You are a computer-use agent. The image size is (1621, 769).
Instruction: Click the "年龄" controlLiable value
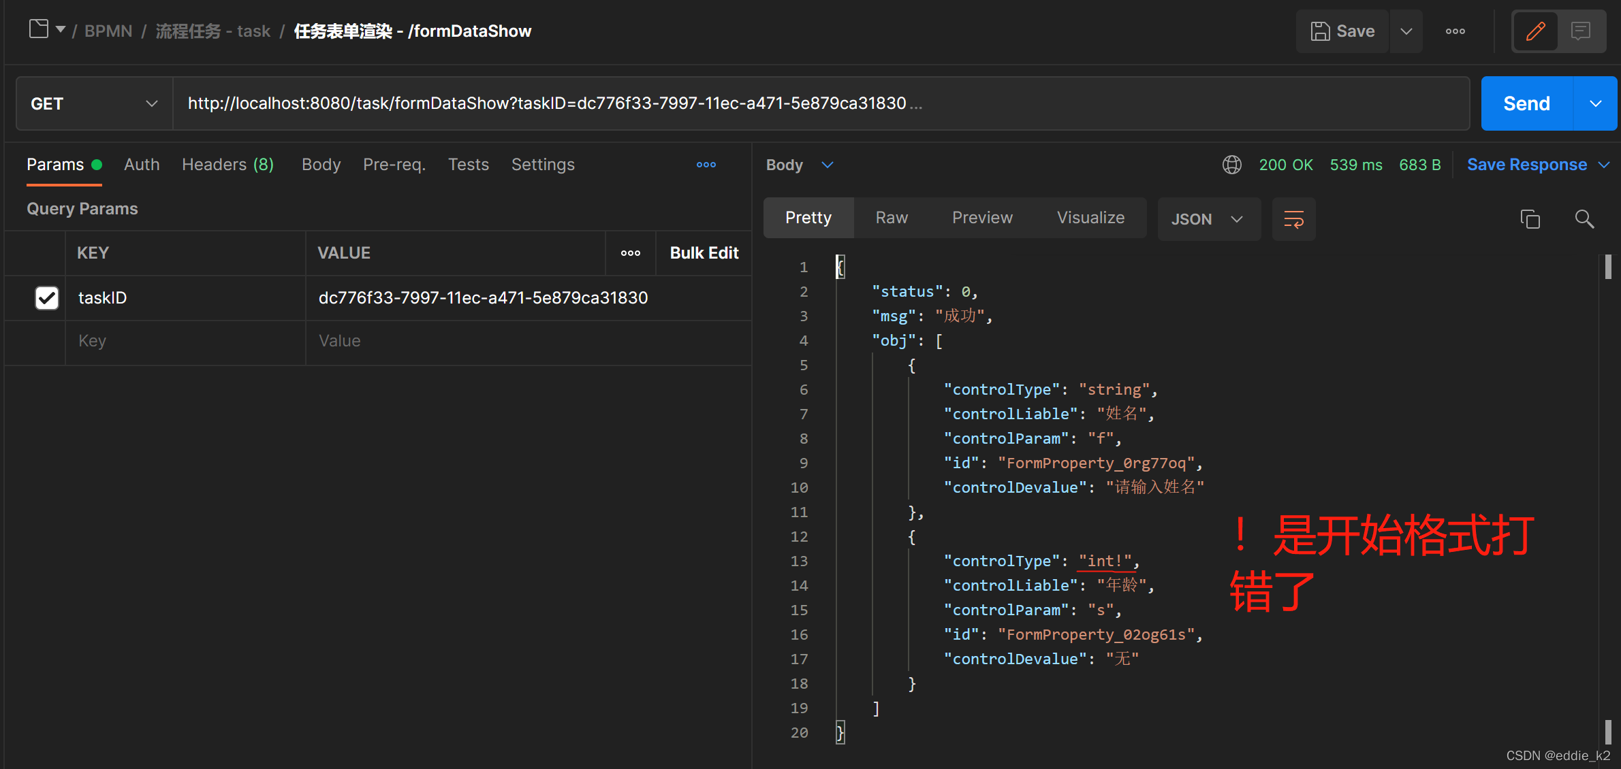[x=1122, y=586]
